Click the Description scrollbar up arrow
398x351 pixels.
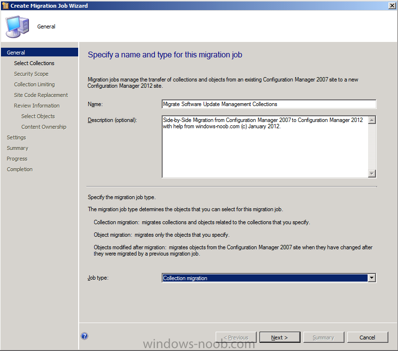pos(372,120)
